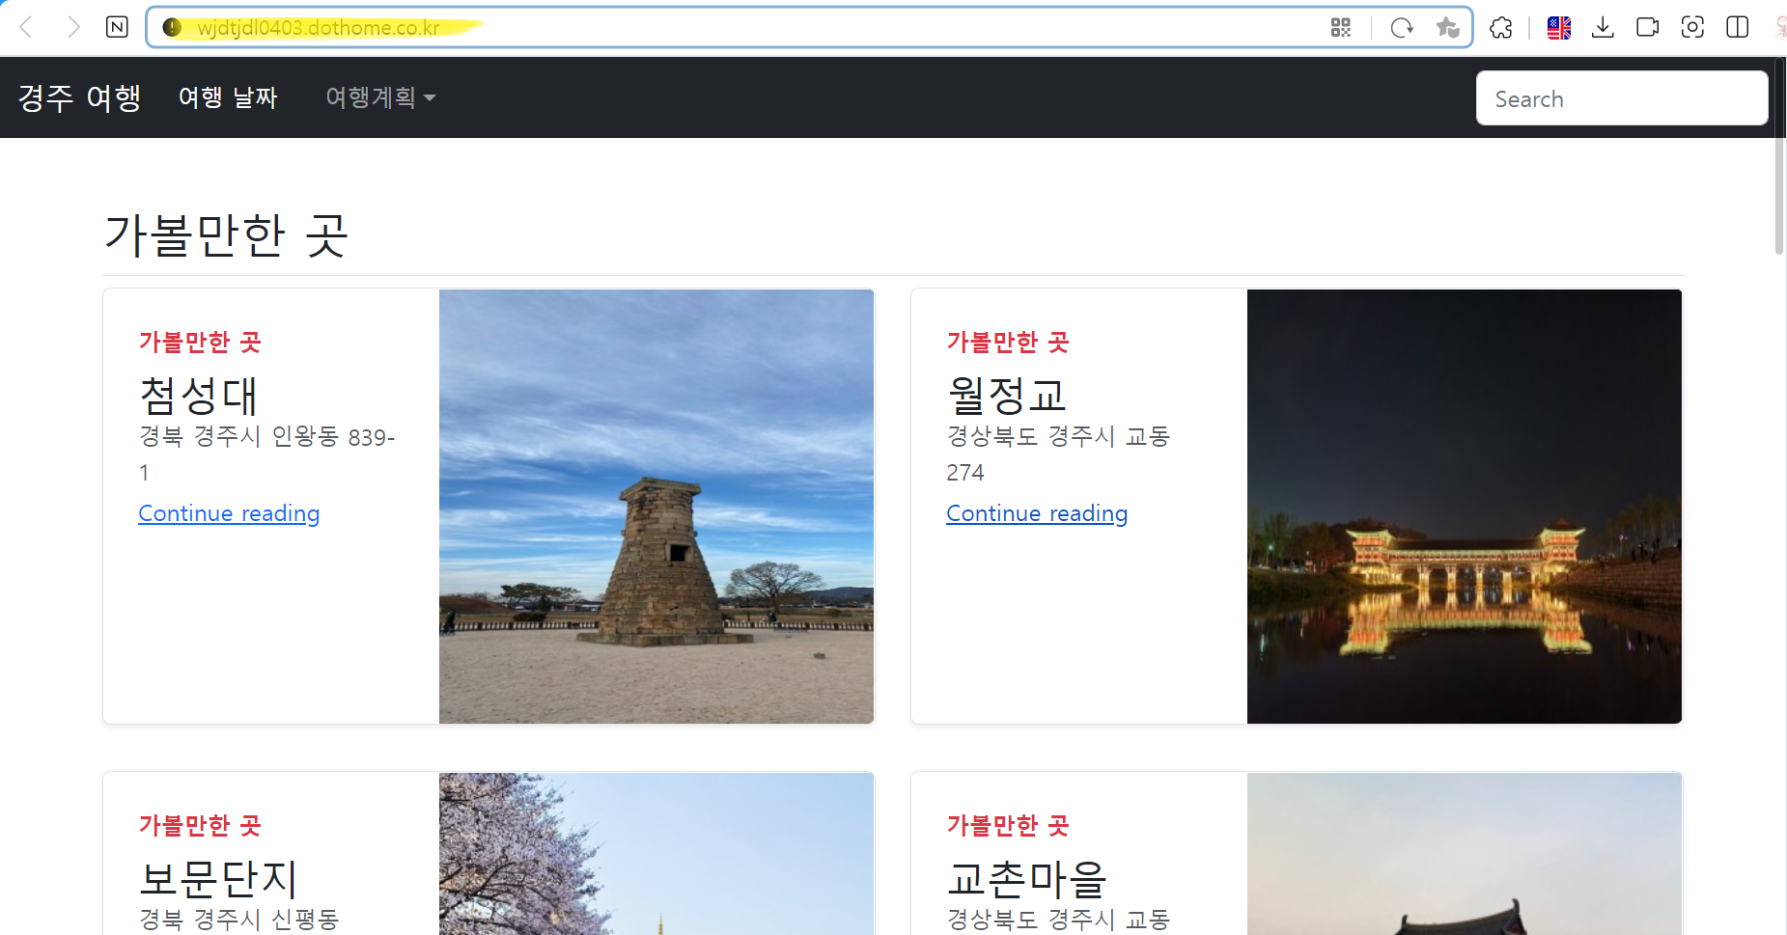Open Continue reading for 첨성대

coord(229,513)
